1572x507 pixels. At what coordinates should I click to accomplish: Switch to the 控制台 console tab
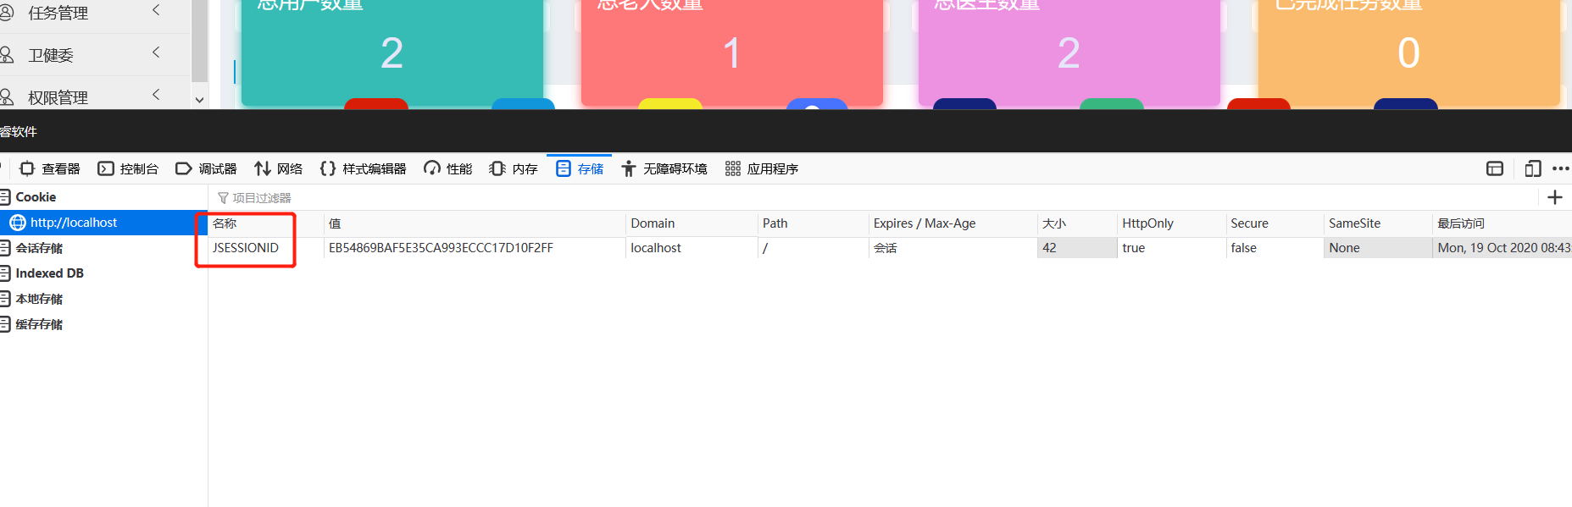click(128, 168)
